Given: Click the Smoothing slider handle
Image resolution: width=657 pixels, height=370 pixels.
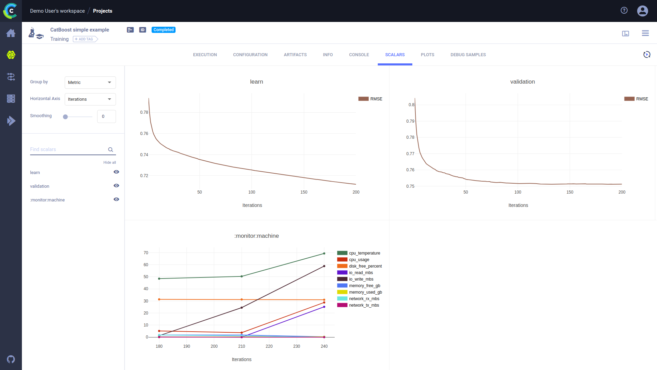Looking at the screenshot, I should coord(65,117).
